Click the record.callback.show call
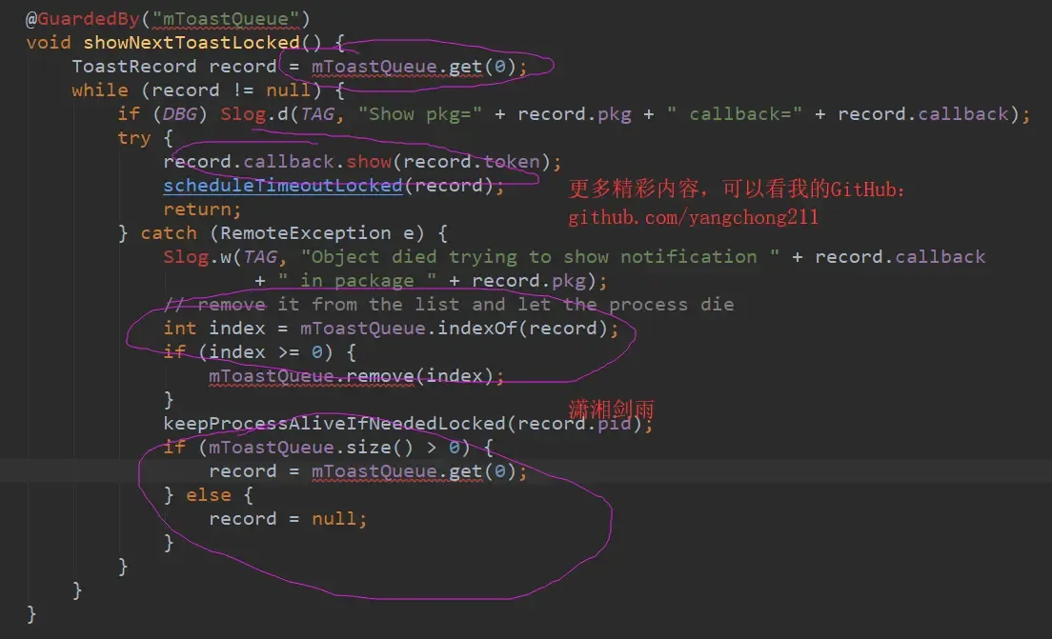Image resolution: width=1052 pixels, height=639 pixels. pyautogui.click(x=362, y=162)
